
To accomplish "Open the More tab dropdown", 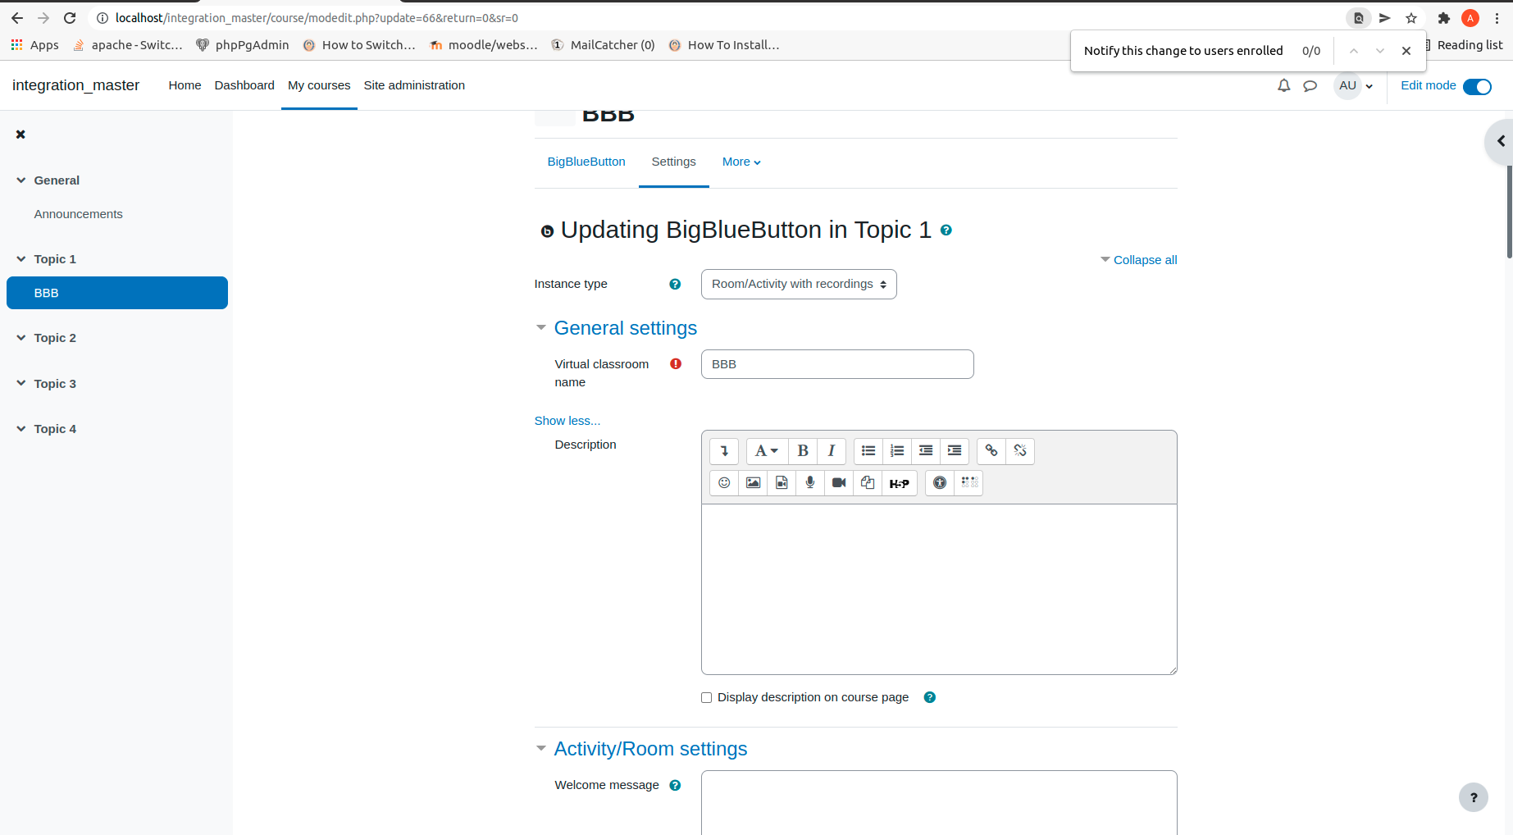I will pyautogui.click(x=741, y=162).
